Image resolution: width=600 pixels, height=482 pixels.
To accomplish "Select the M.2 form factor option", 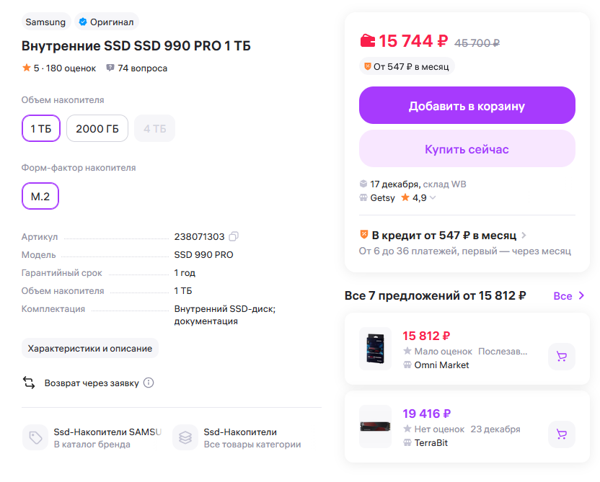I will tap(40, 196).
